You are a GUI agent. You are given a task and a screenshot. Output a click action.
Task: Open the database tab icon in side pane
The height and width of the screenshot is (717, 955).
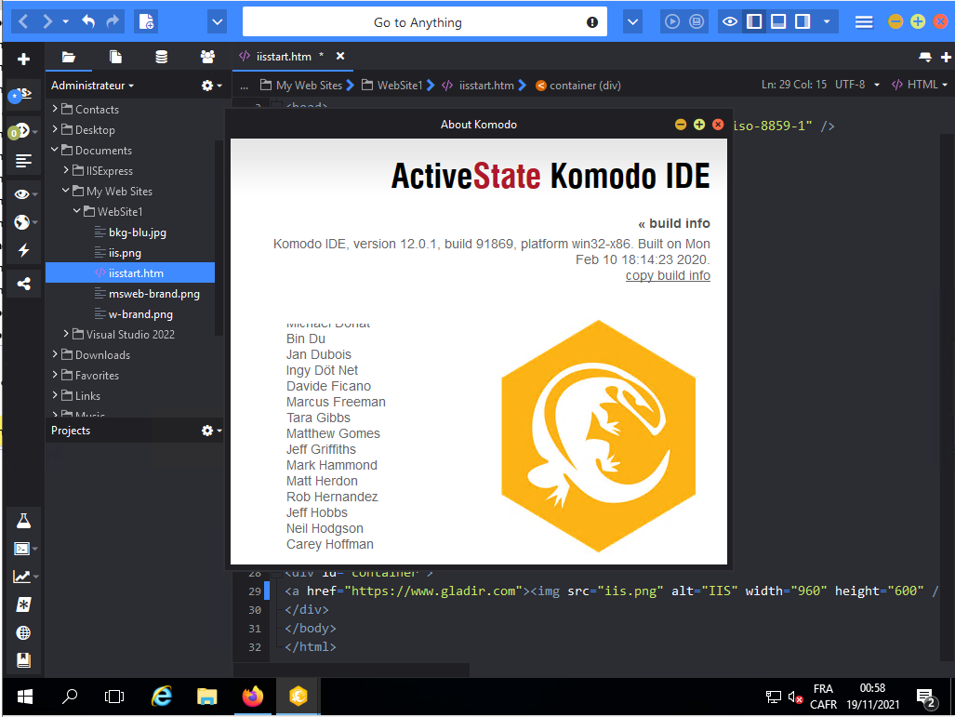(162, 57)
